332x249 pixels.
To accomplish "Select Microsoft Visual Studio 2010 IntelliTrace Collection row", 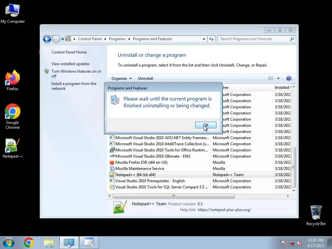I will click(x=200, y=144).
